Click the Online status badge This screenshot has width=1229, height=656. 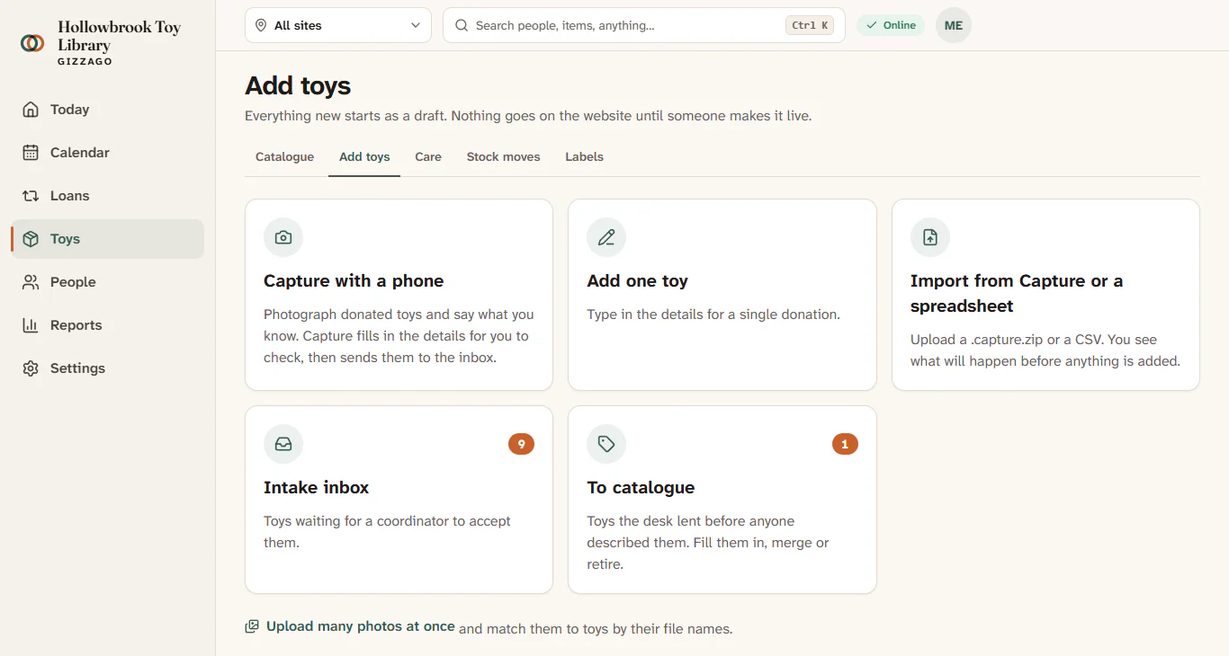point(891,25)
